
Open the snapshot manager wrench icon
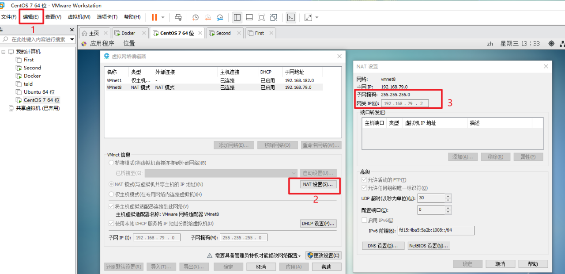(220, 17)
